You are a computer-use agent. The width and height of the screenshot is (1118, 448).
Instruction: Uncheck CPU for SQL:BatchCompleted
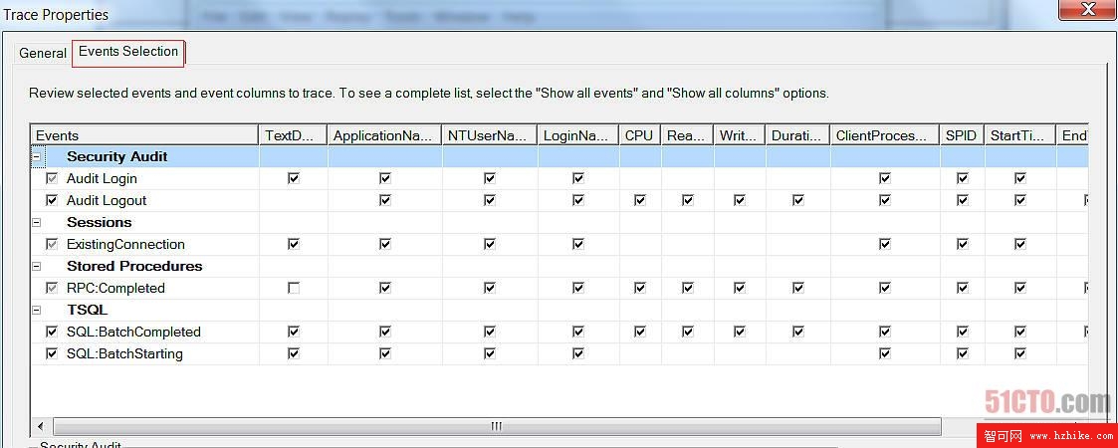639,332
